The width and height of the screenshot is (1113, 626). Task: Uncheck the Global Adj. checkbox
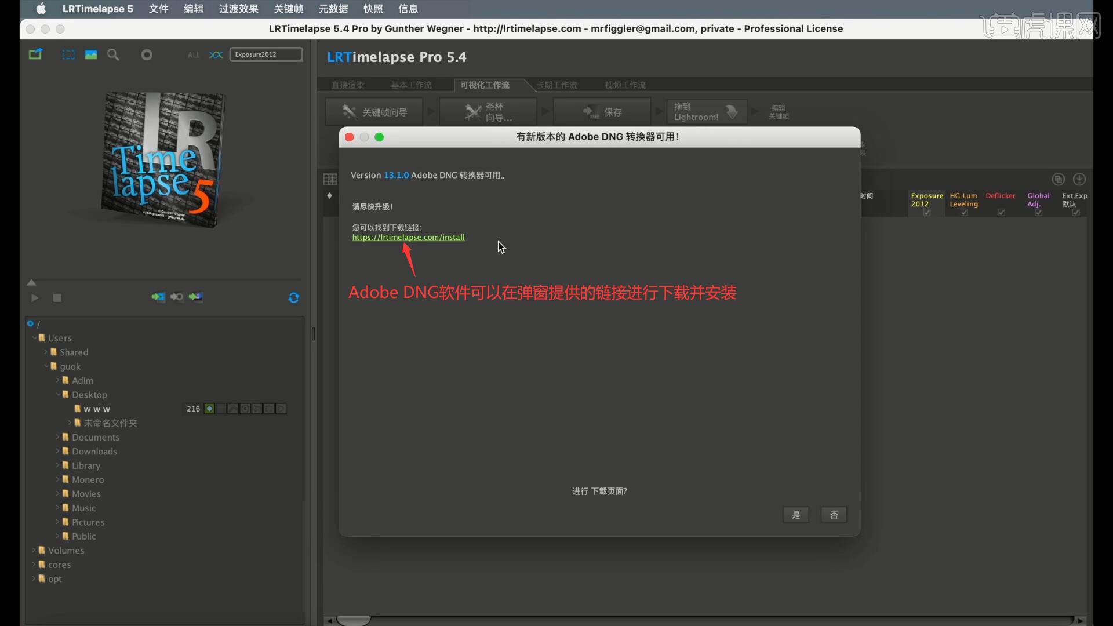pyautogui.click(x=1038, y=213)
